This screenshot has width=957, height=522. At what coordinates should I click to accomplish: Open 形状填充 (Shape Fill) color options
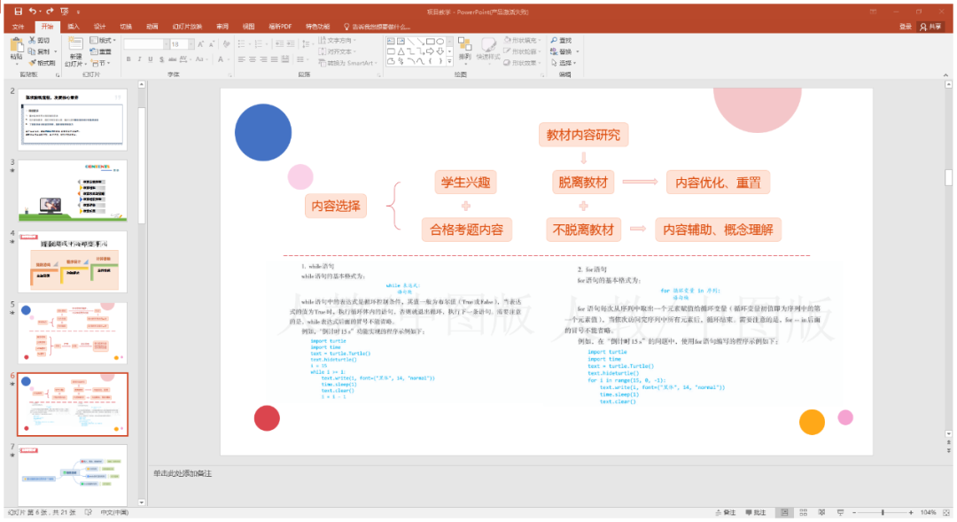tap(523, 40)
